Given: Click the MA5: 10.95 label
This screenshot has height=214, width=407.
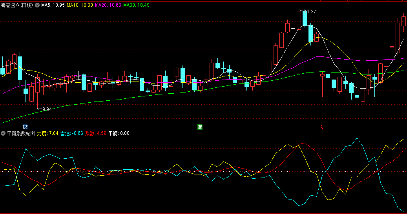Looking at the screenshot, I should tap(53, 5).
